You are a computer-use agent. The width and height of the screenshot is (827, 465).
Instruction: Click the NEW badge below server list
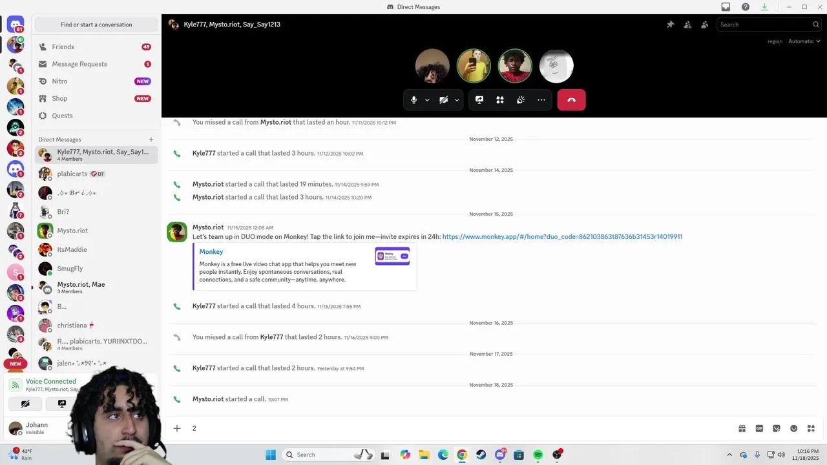pos(16,364)
